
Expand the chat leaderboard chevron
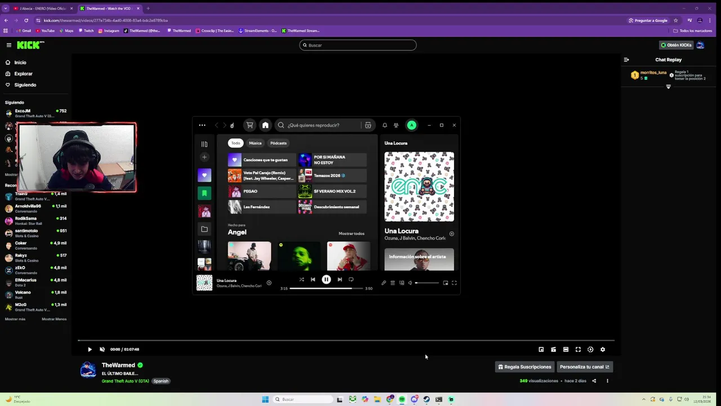[669, 87]
